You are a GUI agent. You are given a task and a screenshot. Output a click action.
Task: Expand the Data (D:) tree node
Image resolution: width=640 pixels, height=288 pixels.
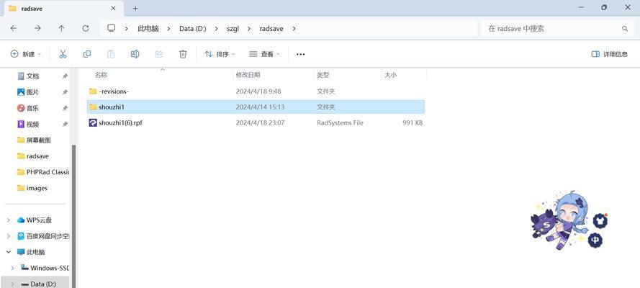coord(13,284)
